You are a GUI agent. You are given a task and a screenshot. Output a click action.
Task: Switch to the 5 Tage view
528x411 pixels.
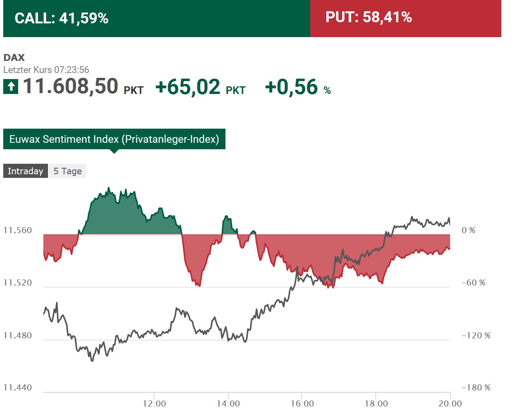pyautogui.click(x=67, y=171)
